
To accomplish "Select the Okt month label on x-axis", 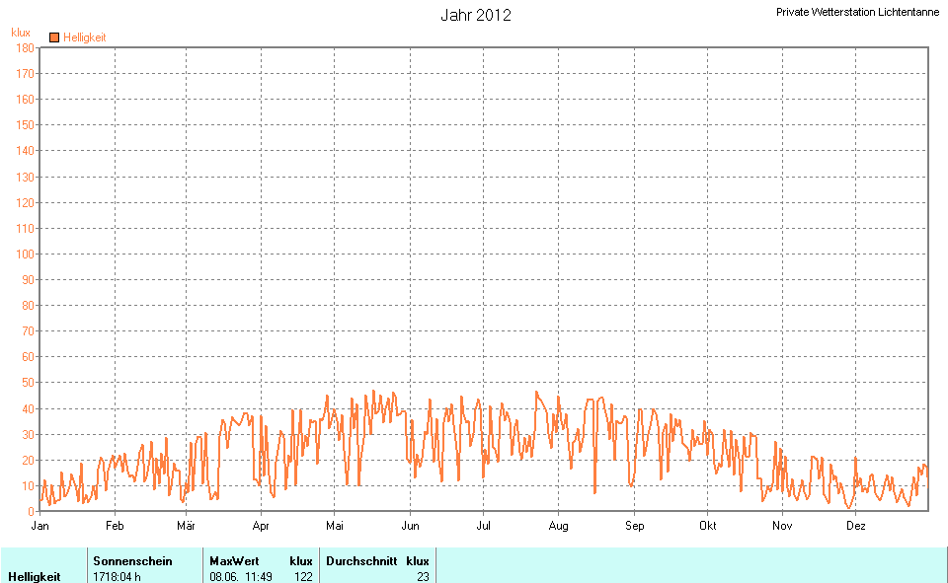I will point(707,526).
